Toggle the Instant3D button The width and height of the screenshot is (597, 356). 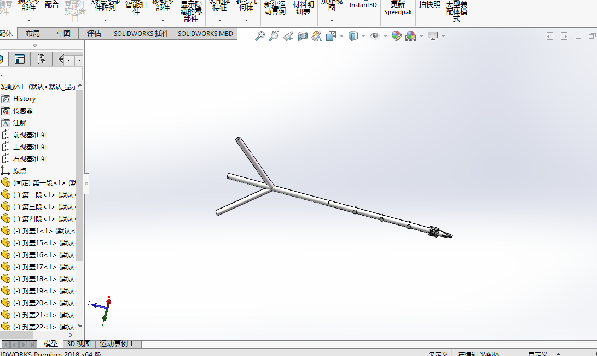pyautogui.click(x=363, y=5)
